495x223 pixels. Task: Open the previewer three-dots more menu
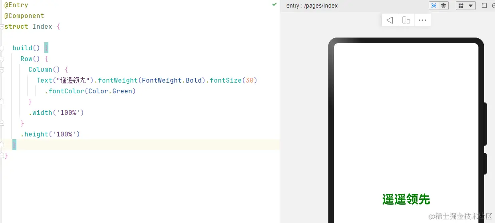pos(422,20)
